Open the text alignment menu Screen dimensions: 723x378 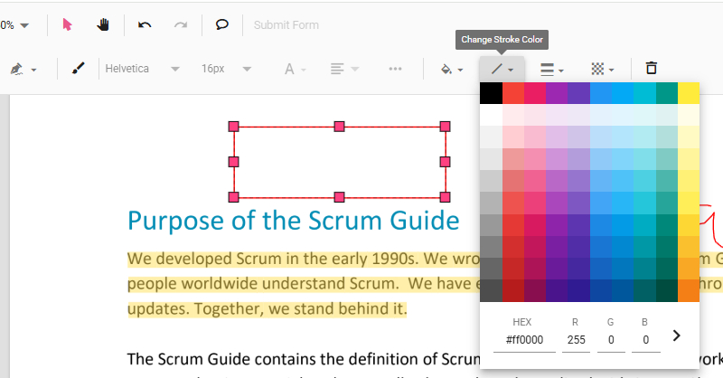point(342,69)
